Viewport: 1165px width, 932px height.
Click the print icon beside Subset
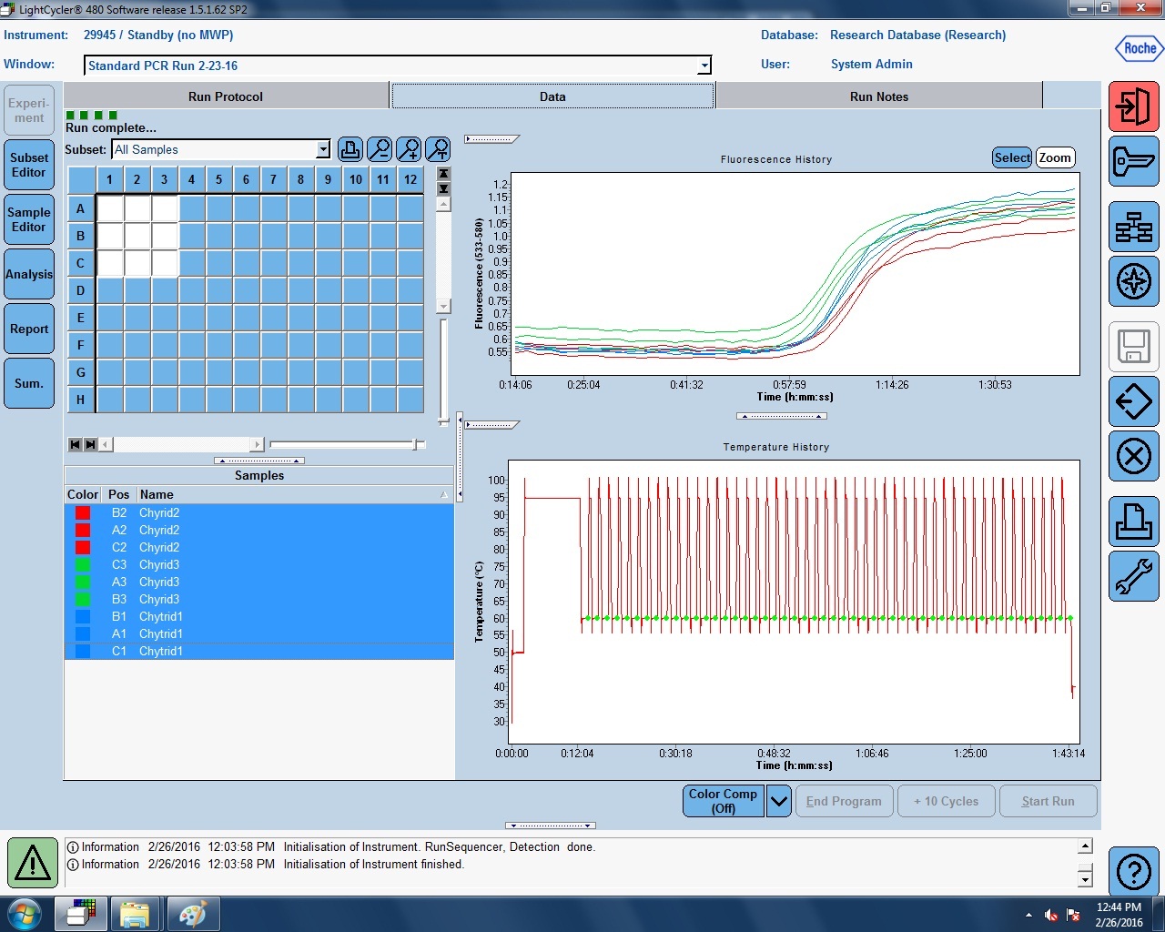click(x=350, y=149)
